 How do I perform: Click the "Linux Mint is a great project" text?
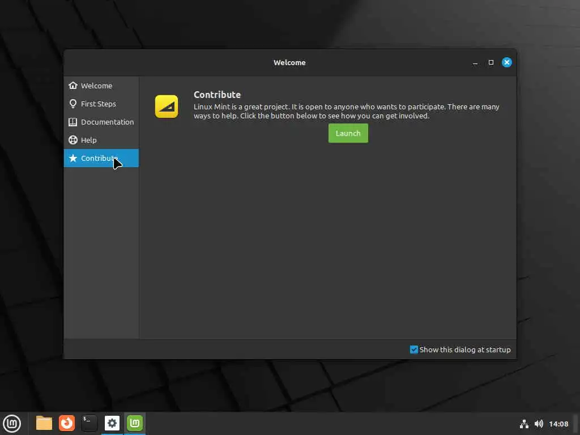[240, 107]
